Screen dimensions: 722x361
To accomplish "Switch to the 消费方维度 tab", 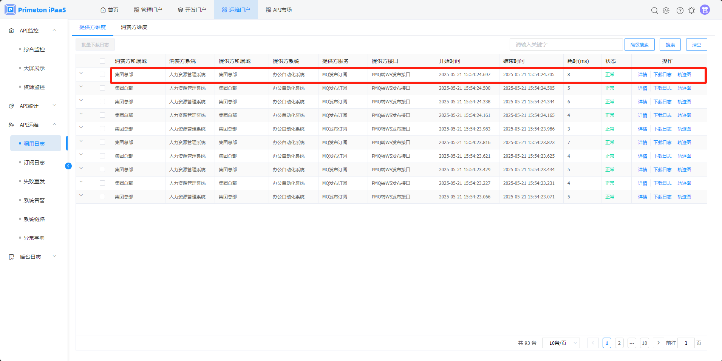I will (x=134, y=27).
